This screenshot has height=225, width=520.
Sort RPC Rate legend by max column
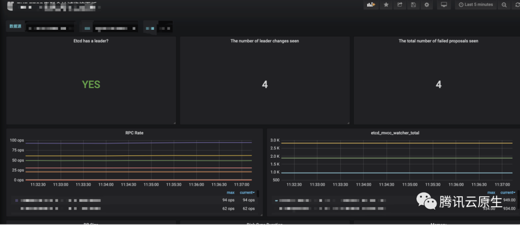[231, 192]
